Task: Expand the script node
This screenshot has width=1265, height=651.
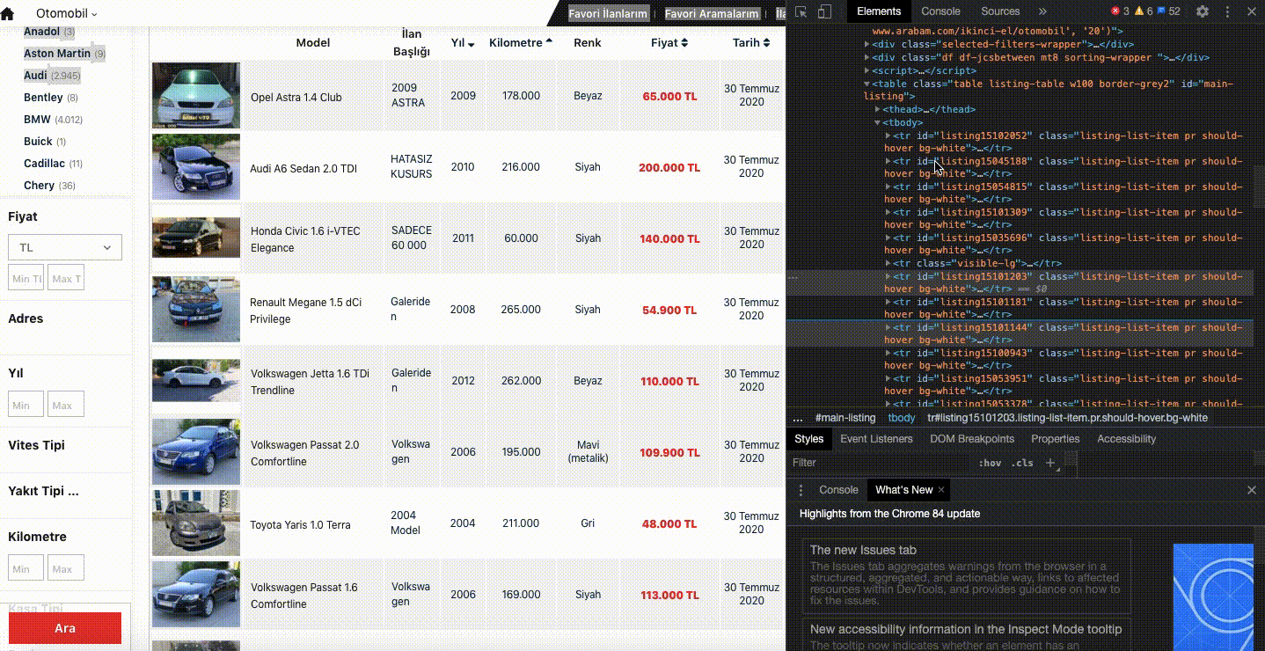Action: pos(867,70)
